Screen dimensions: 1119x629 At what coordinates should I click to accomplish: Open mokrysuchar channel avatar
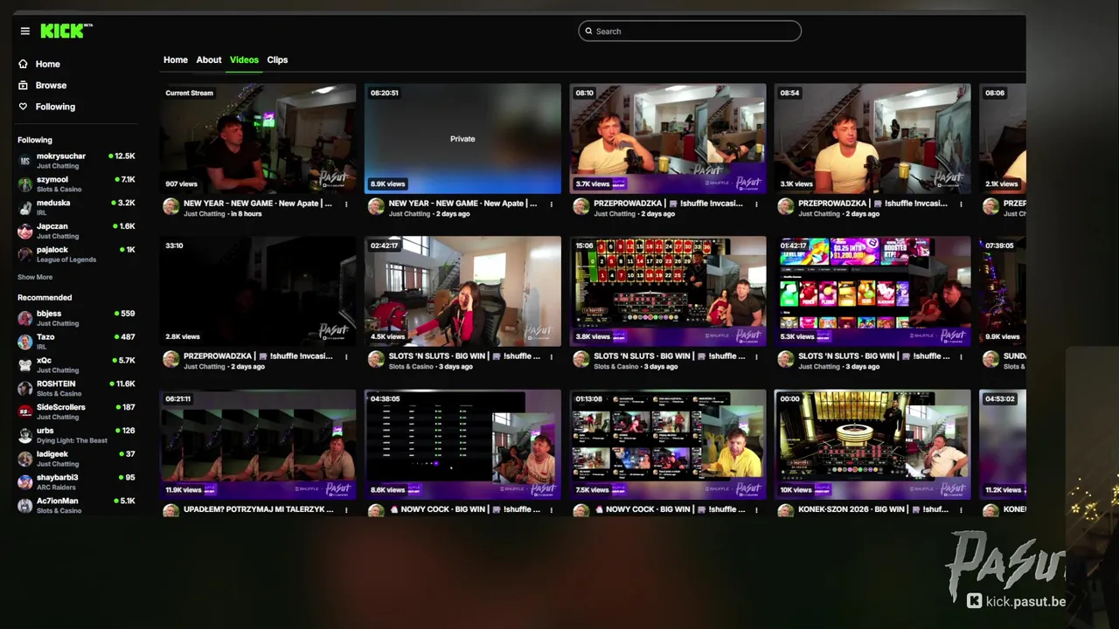tap(24, 161)
